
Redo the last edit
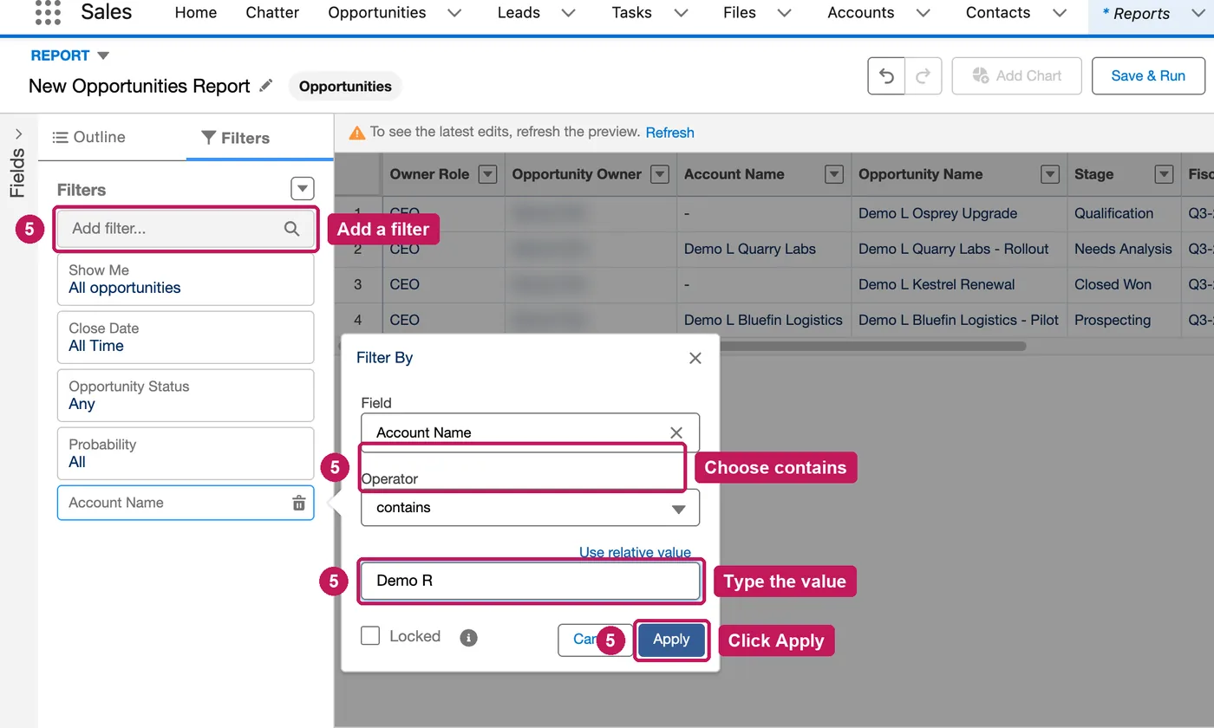(924, 76)
